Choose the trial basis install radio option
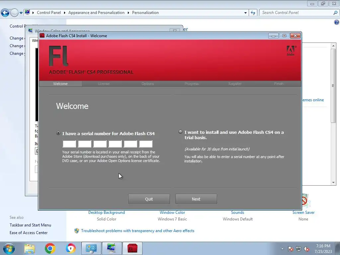 (180, 131)
